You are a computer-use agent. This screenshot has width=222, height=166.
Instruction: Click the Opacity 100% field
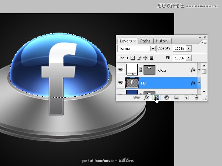179,48
